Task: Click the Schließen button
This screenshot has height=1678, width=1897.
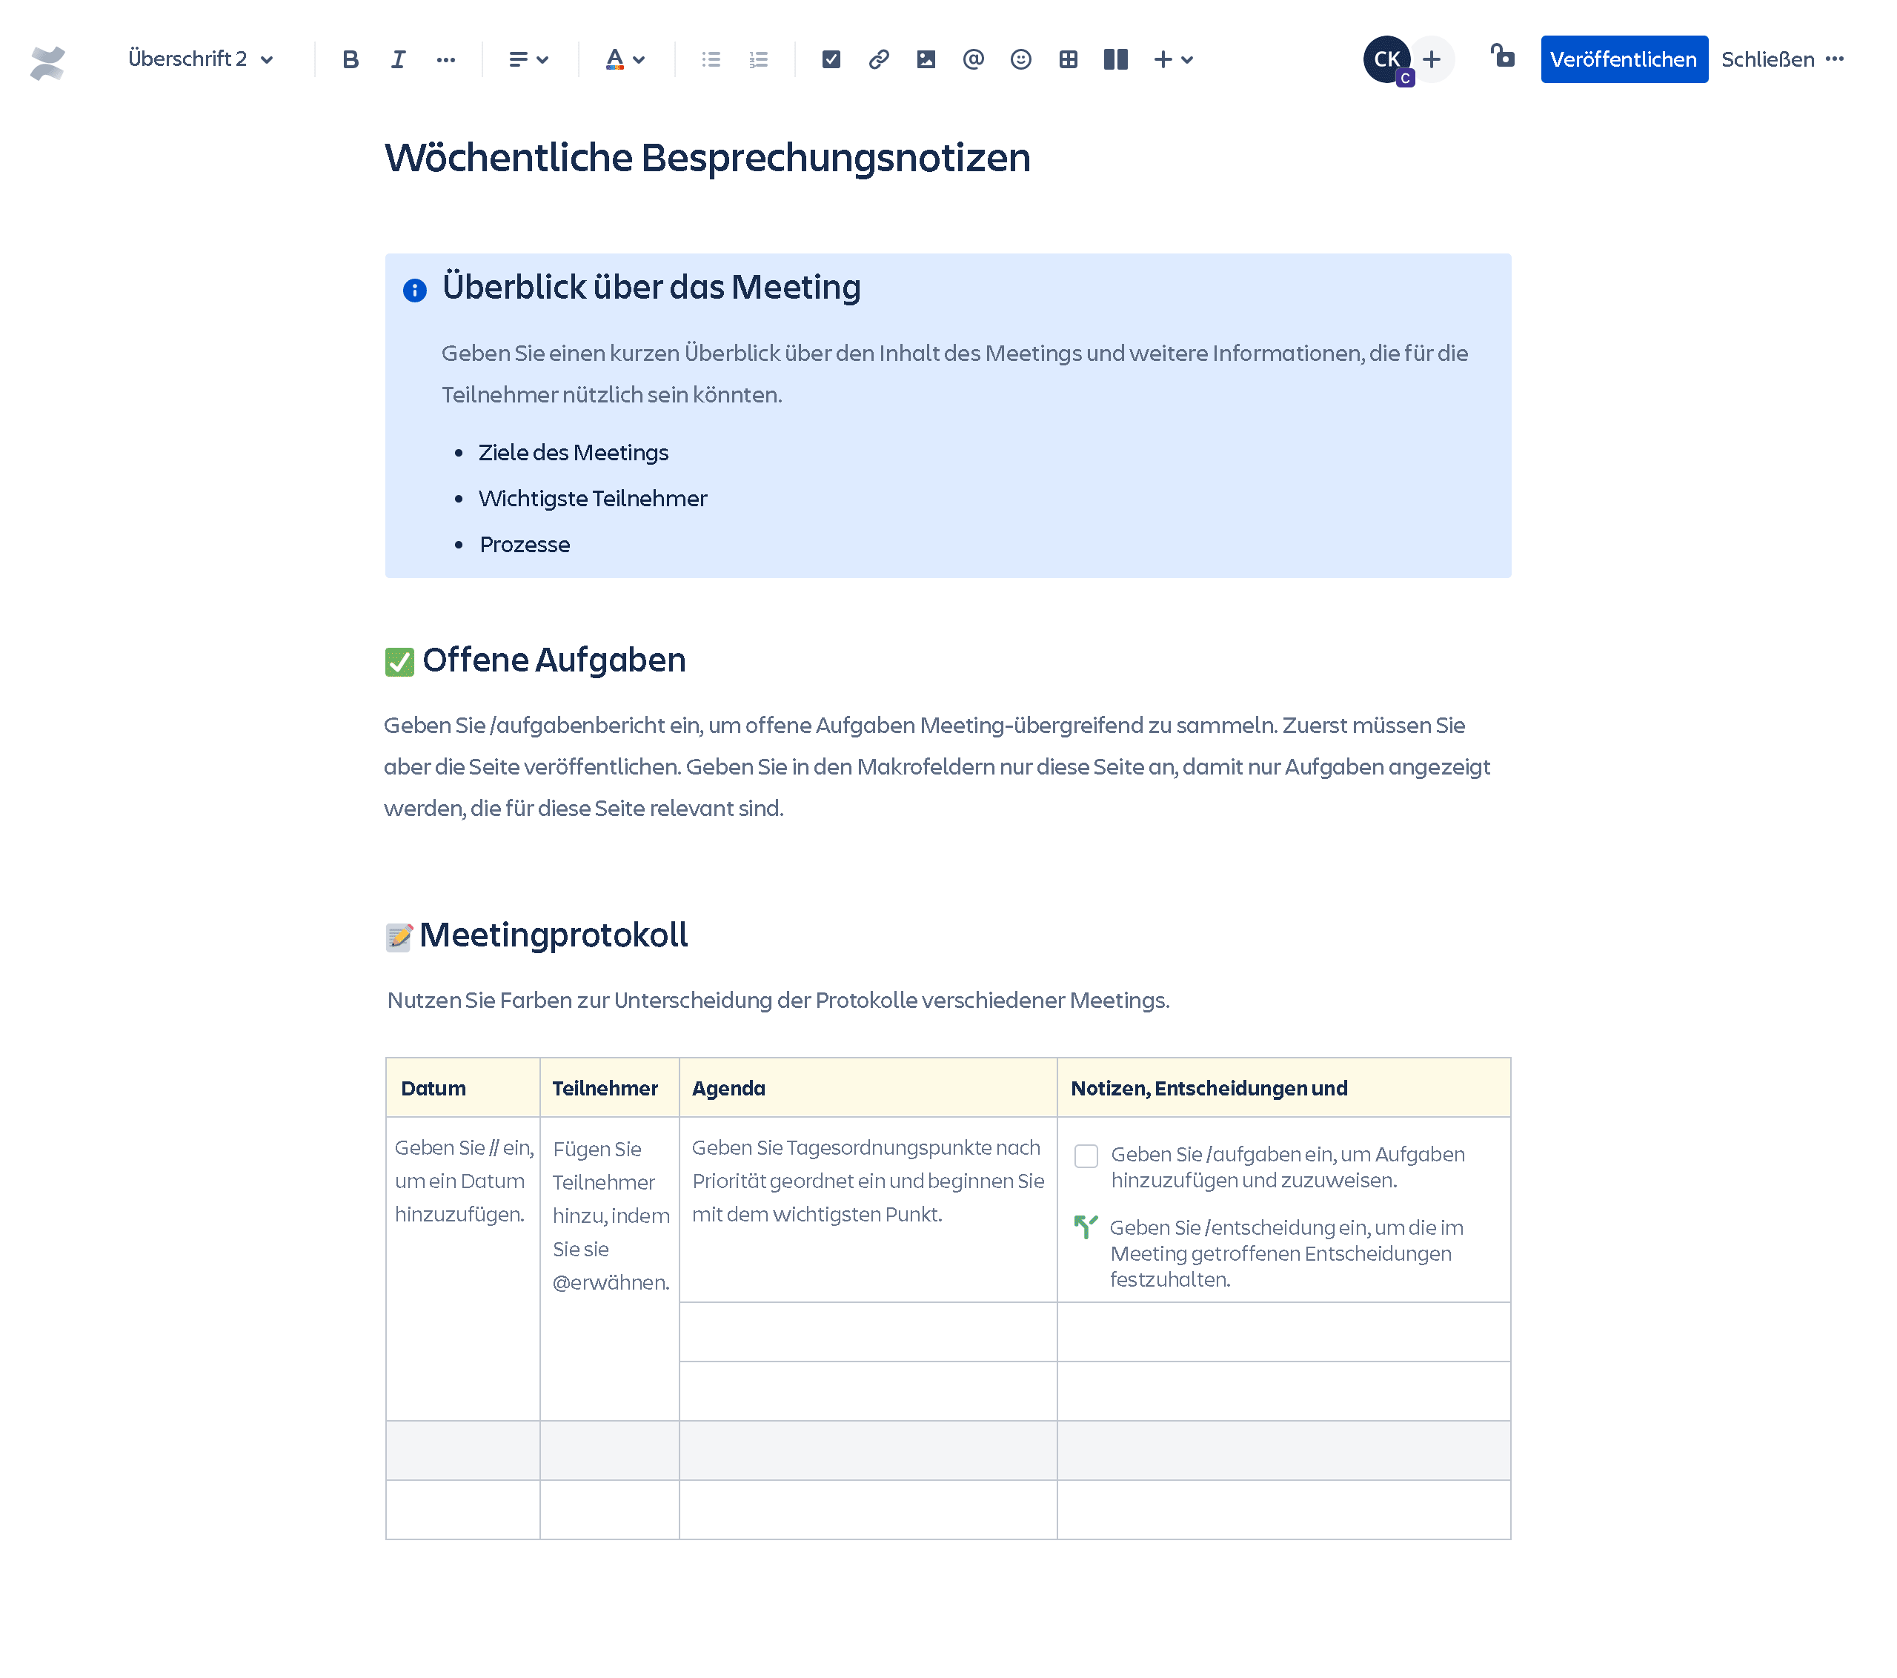Action: [x=1767, y=59]
